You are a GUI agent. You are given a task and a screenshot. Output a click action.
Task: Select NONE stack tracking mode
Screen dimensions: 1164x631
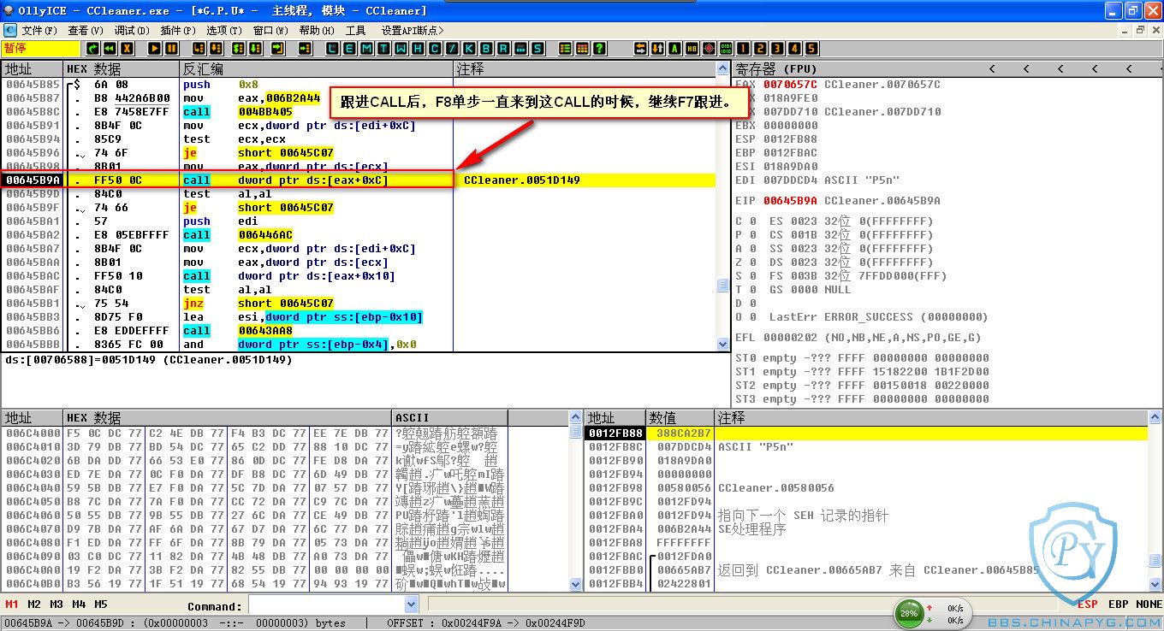[x=1149, y=604]
